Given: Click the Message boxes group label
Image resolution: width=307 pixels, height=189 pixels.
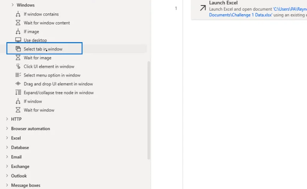Looking at the screenshot, I should (26, 185).
